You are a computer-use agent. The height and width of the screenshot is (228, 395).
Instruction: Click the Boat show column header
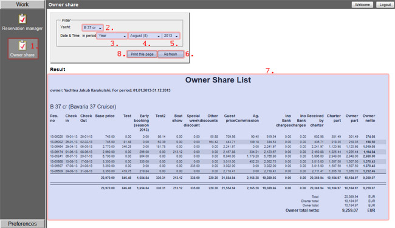click(x=177, y=118)
